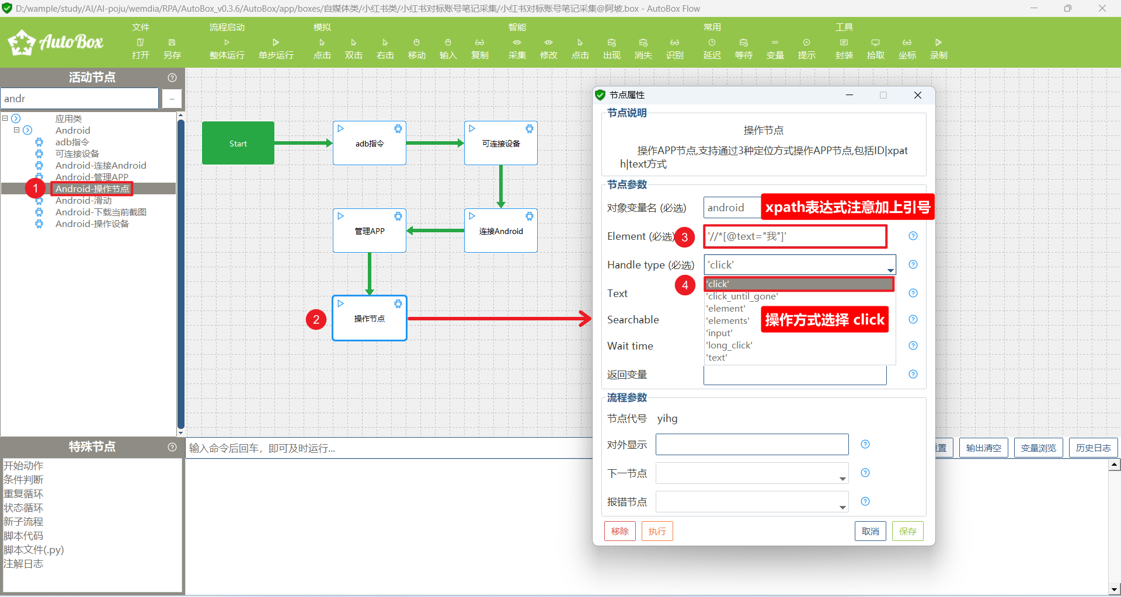Run a single step with 单步运行
Image resolution: width=1121 pixels, height=597 pixels.
pyautogui.click(x=276, y=49)
